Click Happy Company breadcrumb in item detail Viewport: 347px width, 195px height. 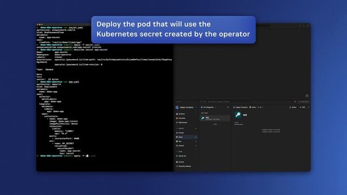click(240, 107)
